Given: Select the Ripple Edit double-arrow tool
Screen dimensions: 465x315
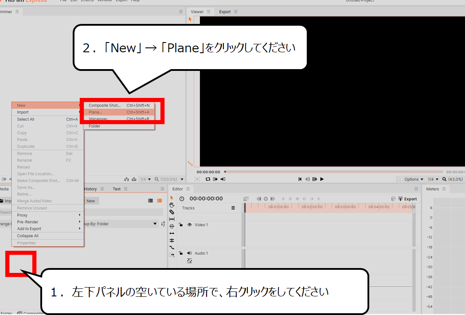Looking at the screenshot, I should (172, 233).
